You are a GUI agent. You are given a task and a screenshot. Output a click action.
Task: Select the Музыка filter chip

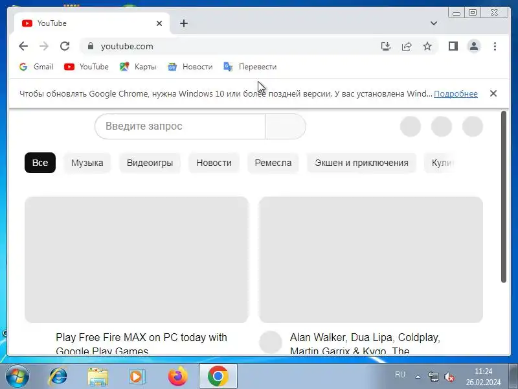[87, 163]
